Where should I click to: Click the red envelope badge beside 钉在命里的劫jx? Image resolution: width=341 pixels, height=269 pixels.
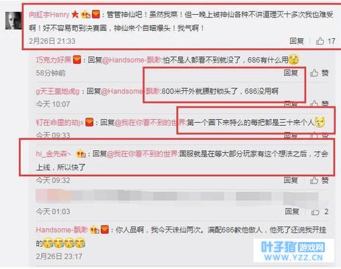pos(89,122)
